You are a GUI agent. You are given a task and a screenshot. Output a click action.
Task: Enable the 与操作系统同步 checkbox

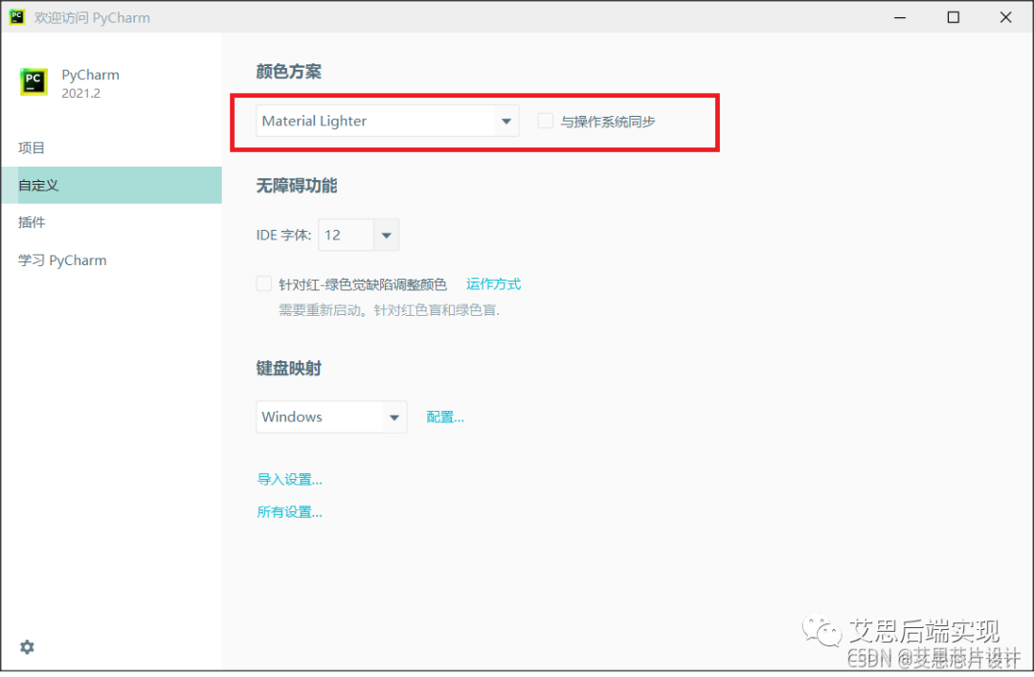(546, 121)
